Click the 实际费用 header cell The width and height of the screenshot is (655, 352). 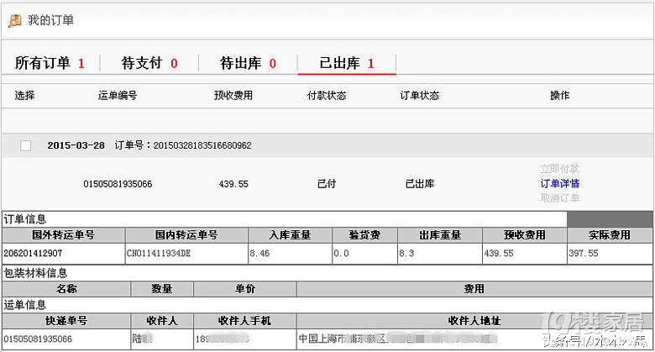(610, 235)
